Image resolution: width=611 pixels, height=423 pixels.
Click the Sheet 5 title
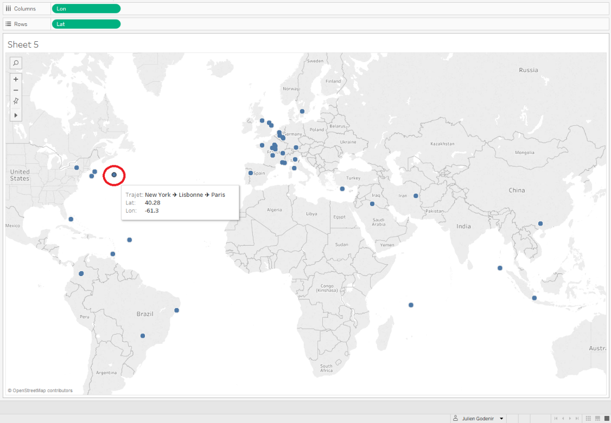click(23, 44)
